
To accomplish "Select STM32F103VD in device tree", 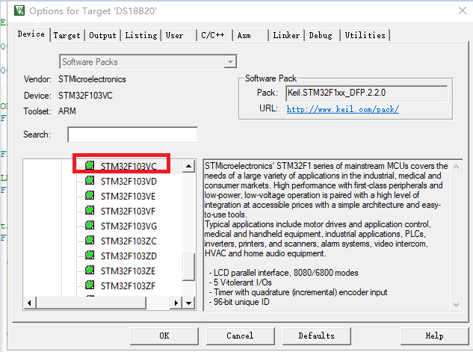I will (129, 182).
